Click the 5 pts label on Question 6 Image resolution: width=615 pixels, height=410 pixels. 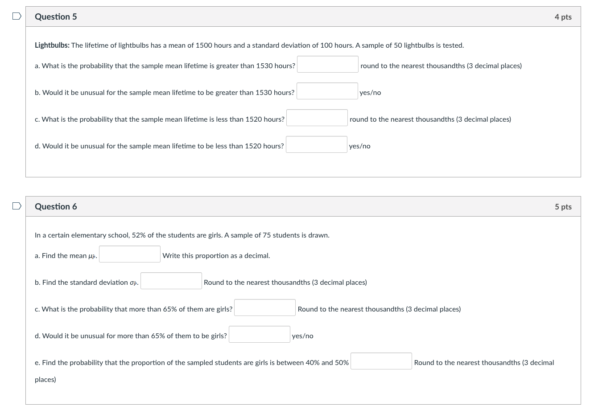click(563, 206)
